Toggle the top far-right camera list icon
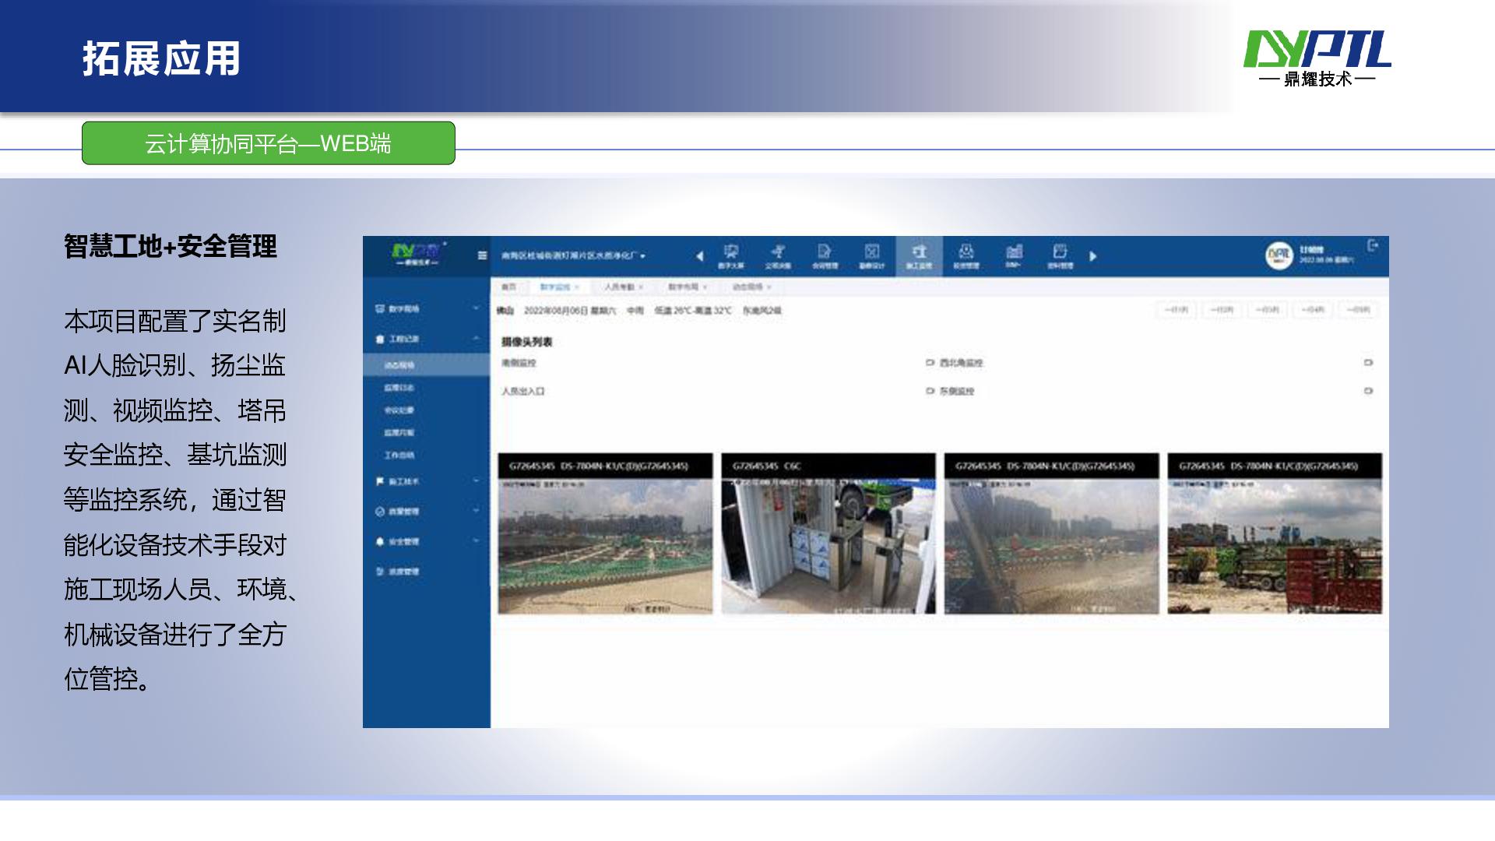1495x841 pixels. coord(1368,363)
